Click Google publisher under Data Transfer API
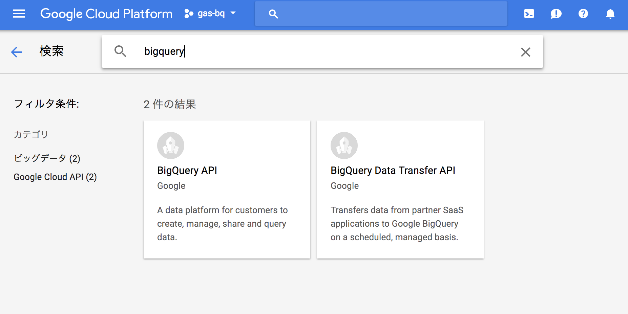The image size is (628, 314). [345, 186]
